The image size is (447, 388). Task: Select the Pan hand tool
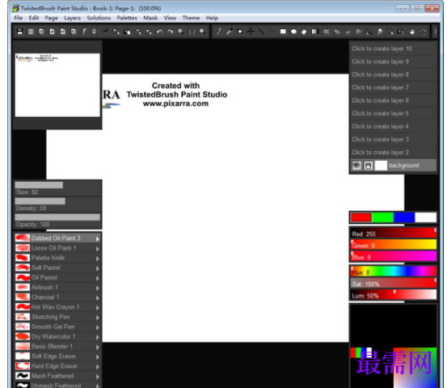coord(411,32)
